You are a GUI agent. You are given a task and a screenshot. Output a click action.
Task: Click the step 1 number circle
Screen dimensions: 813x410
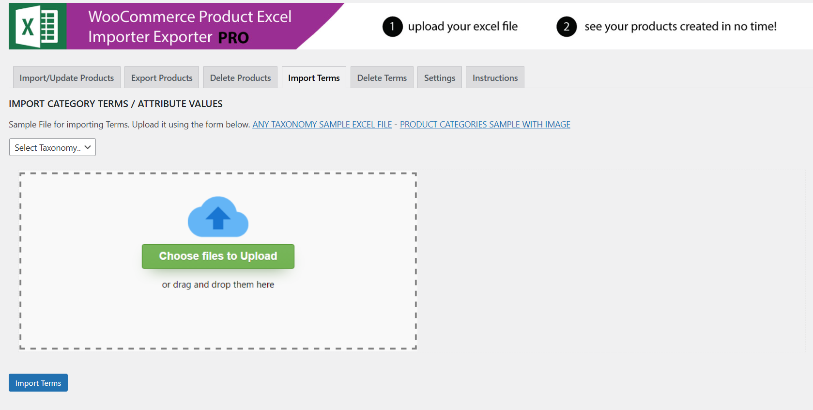[x=392, y=27]
